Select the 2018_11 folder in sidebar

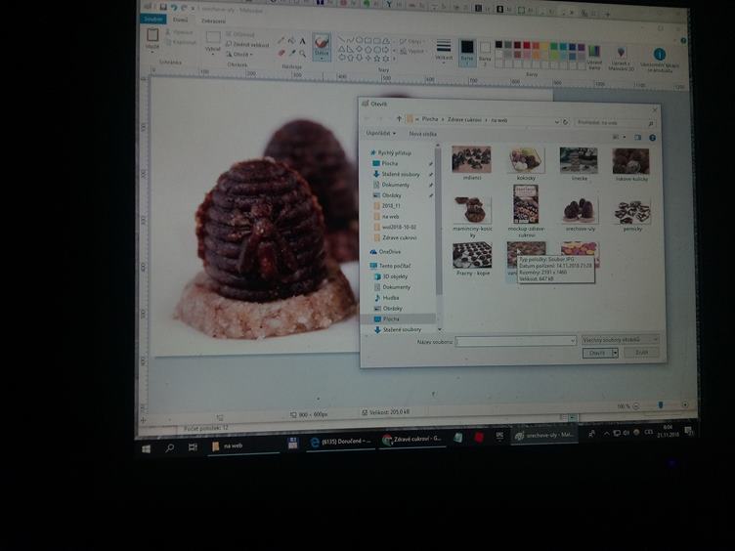391,206
